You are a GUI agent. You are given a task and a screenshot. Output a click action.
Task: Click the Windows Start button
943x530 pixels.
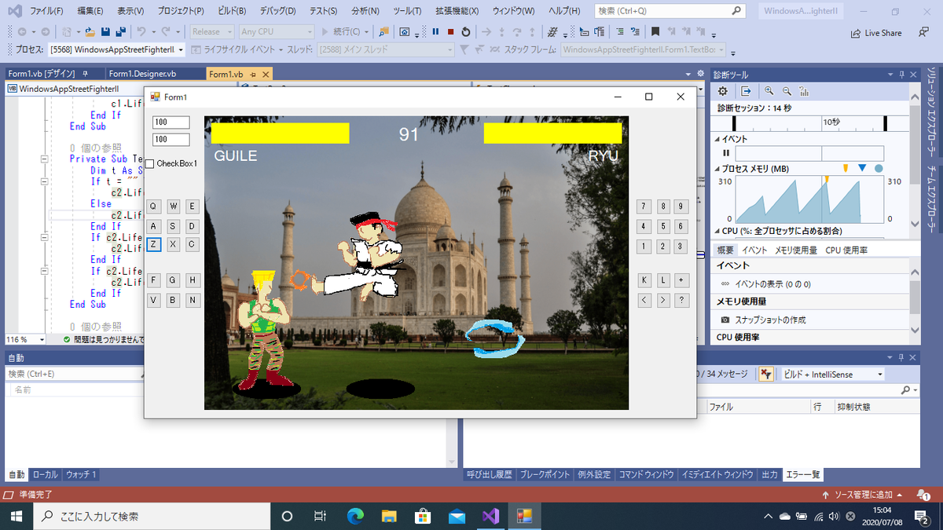coord(16,516)
